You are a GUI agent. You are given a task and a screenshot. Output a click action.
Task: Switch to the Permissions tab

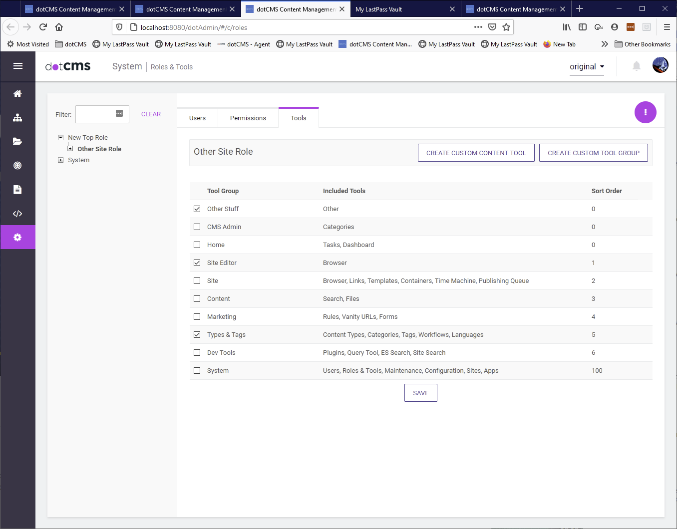tap(248, 118)
